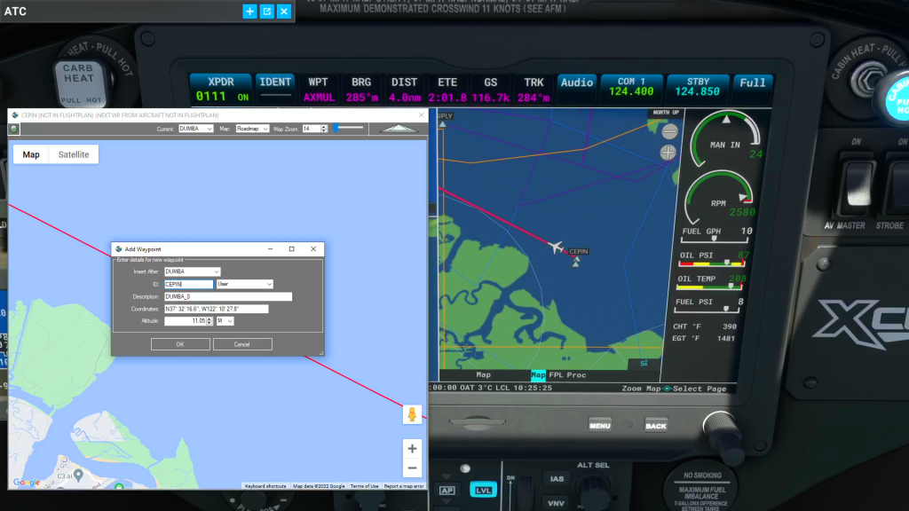Close the Add Waypoint dialog
This screenshot has height=511, width=909.
313,249
